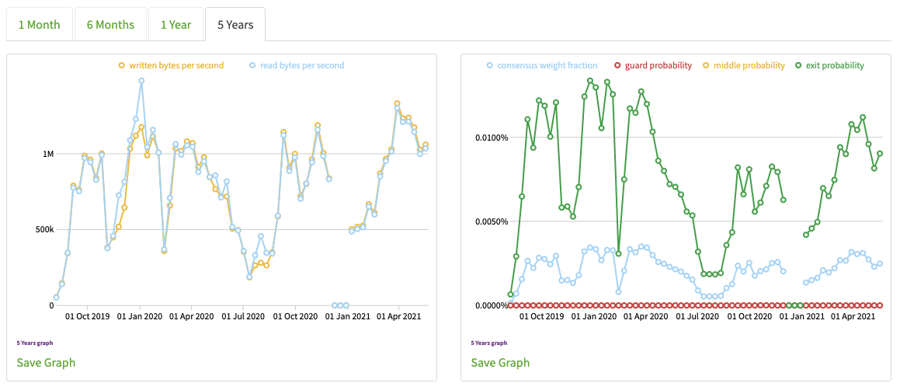900x390 pixels.
Task: Toggle guard probability legend series
Action: point(652,65)
